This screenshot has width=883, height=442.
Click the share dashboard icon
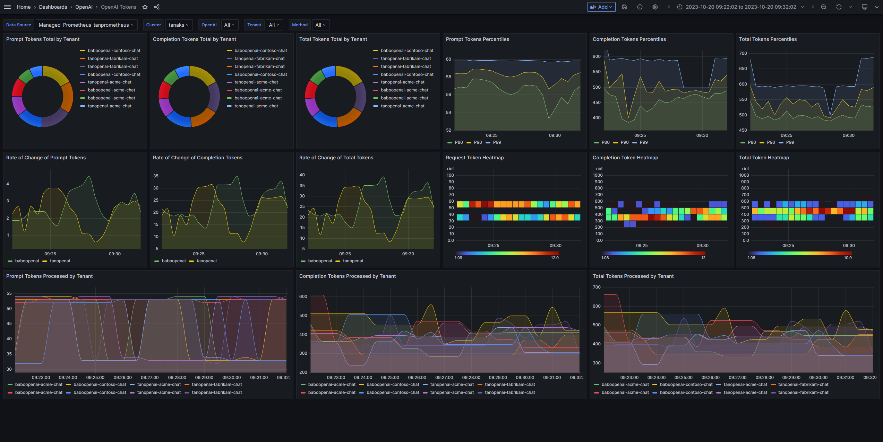pyautogui.click(x=157, y=7)
